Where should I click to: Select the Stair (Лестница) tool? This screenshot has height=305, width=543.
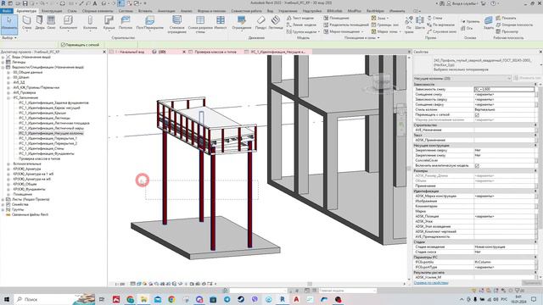(276, 23)
